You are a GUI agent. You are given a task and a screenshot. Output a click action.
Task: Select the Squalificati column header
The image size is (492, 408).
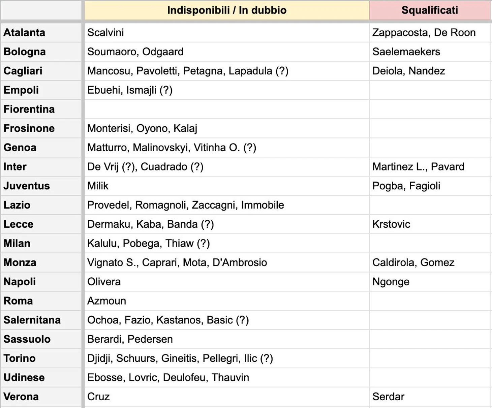pos(430,10)
